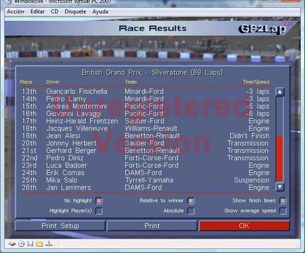The height and width of the screenshot is (253, 305).
Task: Open the Ayuda menu
Action: 100,12
